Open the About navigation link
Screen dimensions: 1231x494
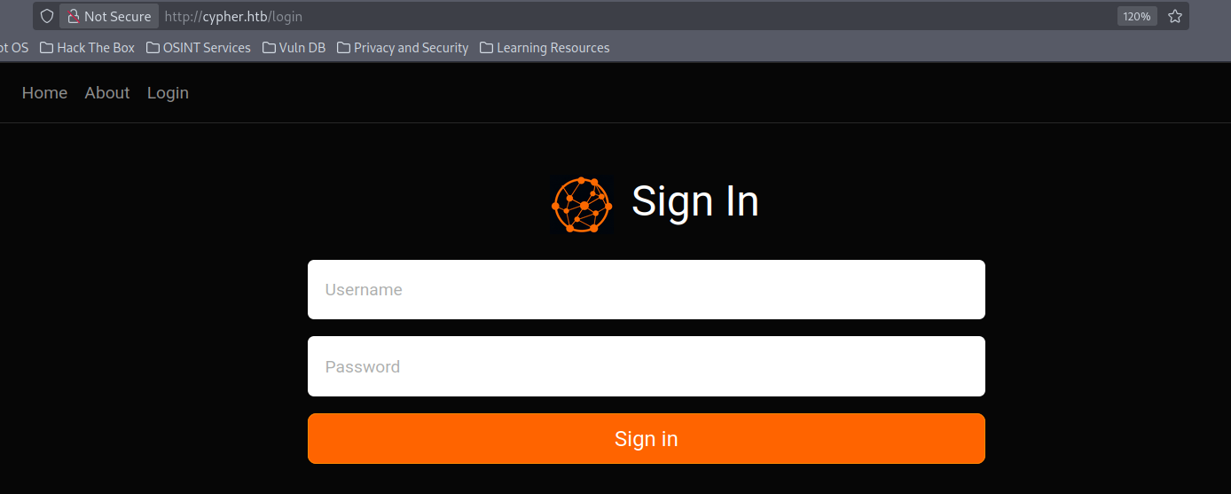(x=107, y=93)
